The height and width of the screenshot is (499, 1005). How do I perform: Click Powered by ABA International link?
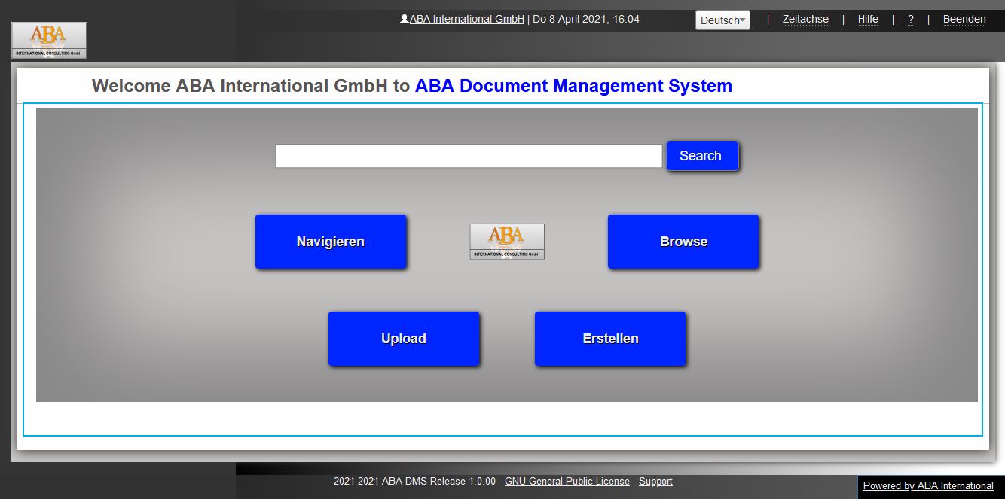pyautogui.click(x=928, y=486)
